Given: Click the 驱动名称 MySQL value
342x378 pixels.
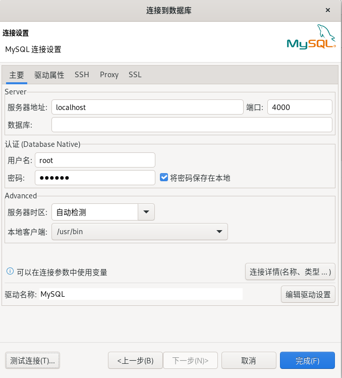Looking at the screenshot, I should pyautogui.click(x=141, y=294).
